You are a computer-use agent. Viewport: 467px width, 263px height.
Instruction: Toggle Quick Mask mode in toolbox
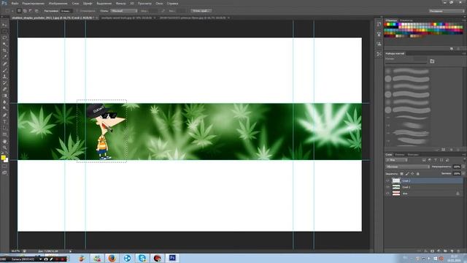click(x=4, y=167)
